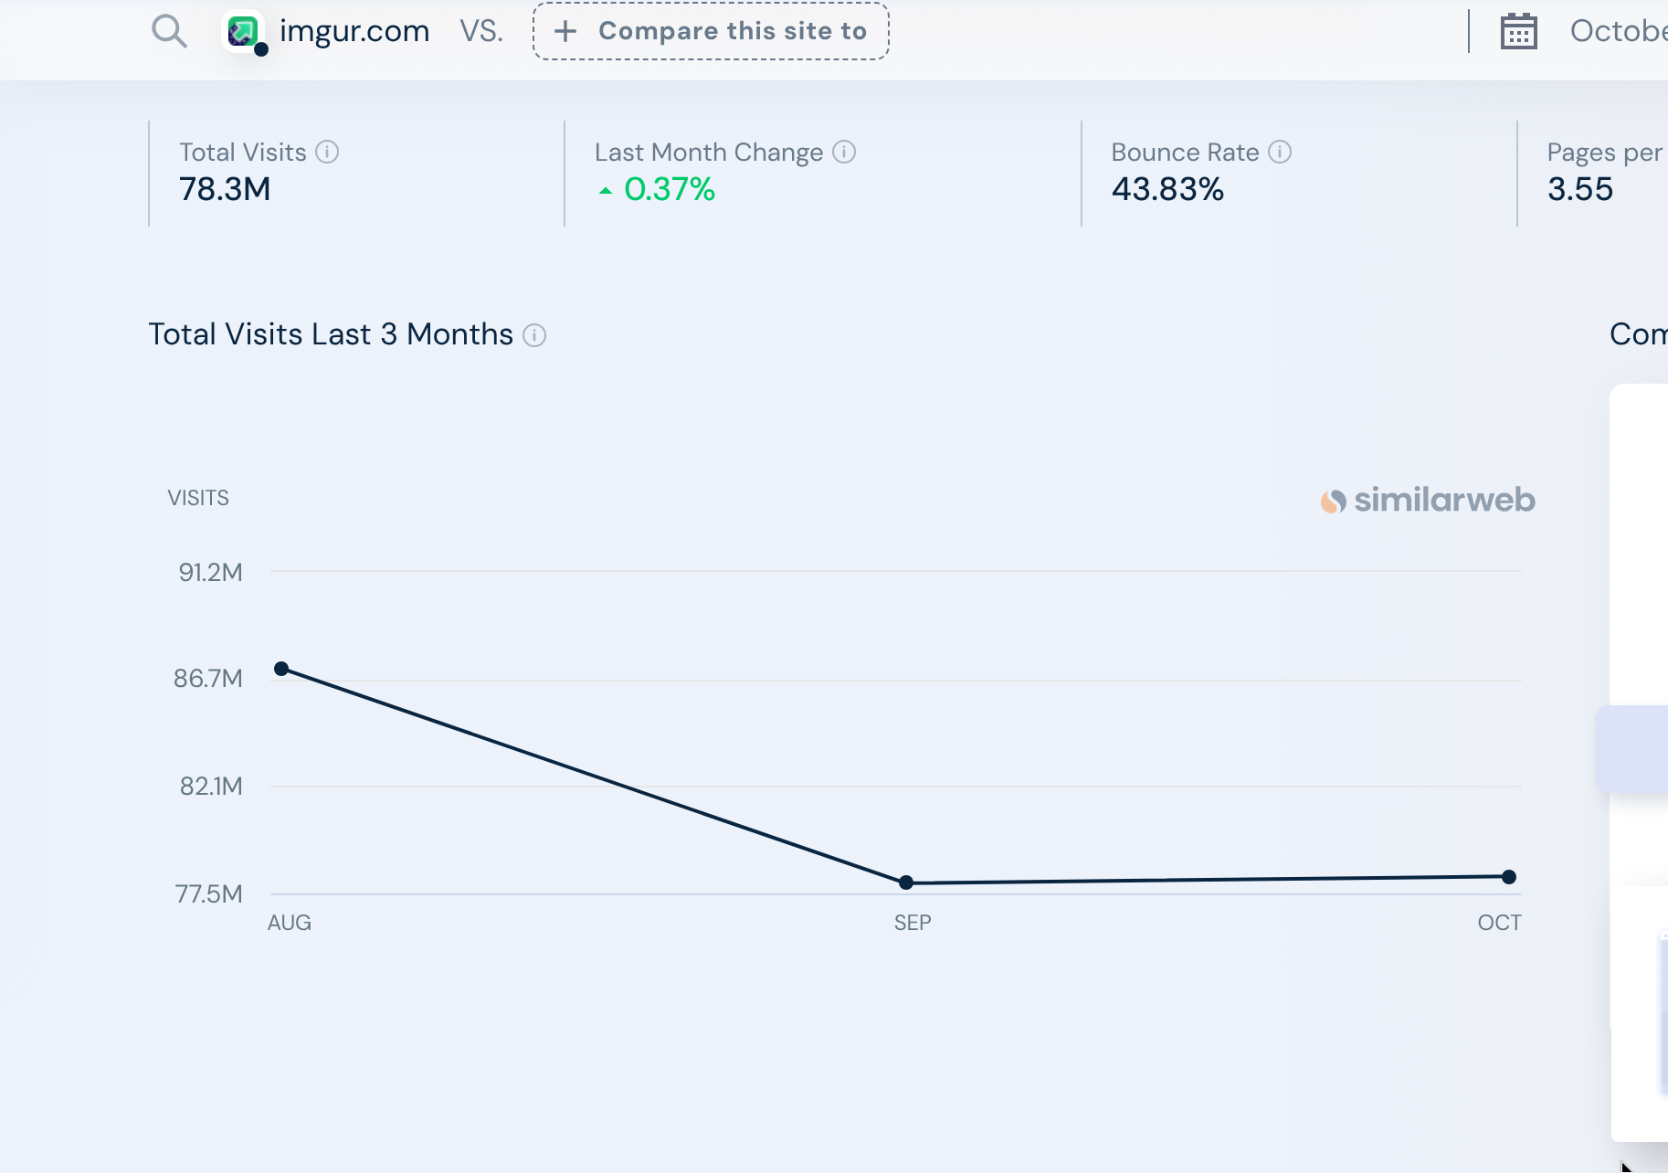This screenshot has width=1668, height=1173.
Task: Click the imgur site favicon
Action: point(243,32)
